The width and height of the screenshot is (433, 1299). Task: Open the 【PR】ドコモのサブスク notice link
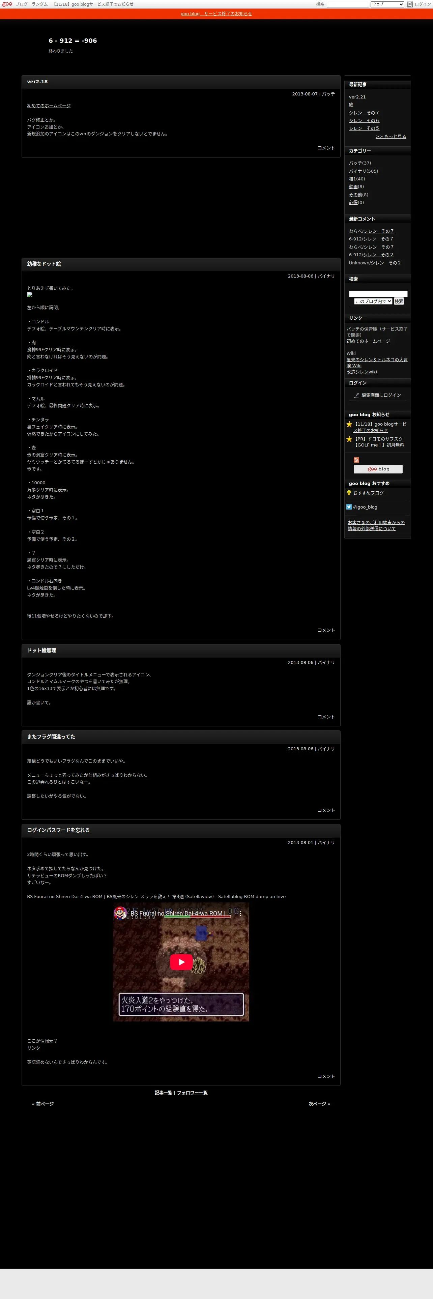click(378, 442)
